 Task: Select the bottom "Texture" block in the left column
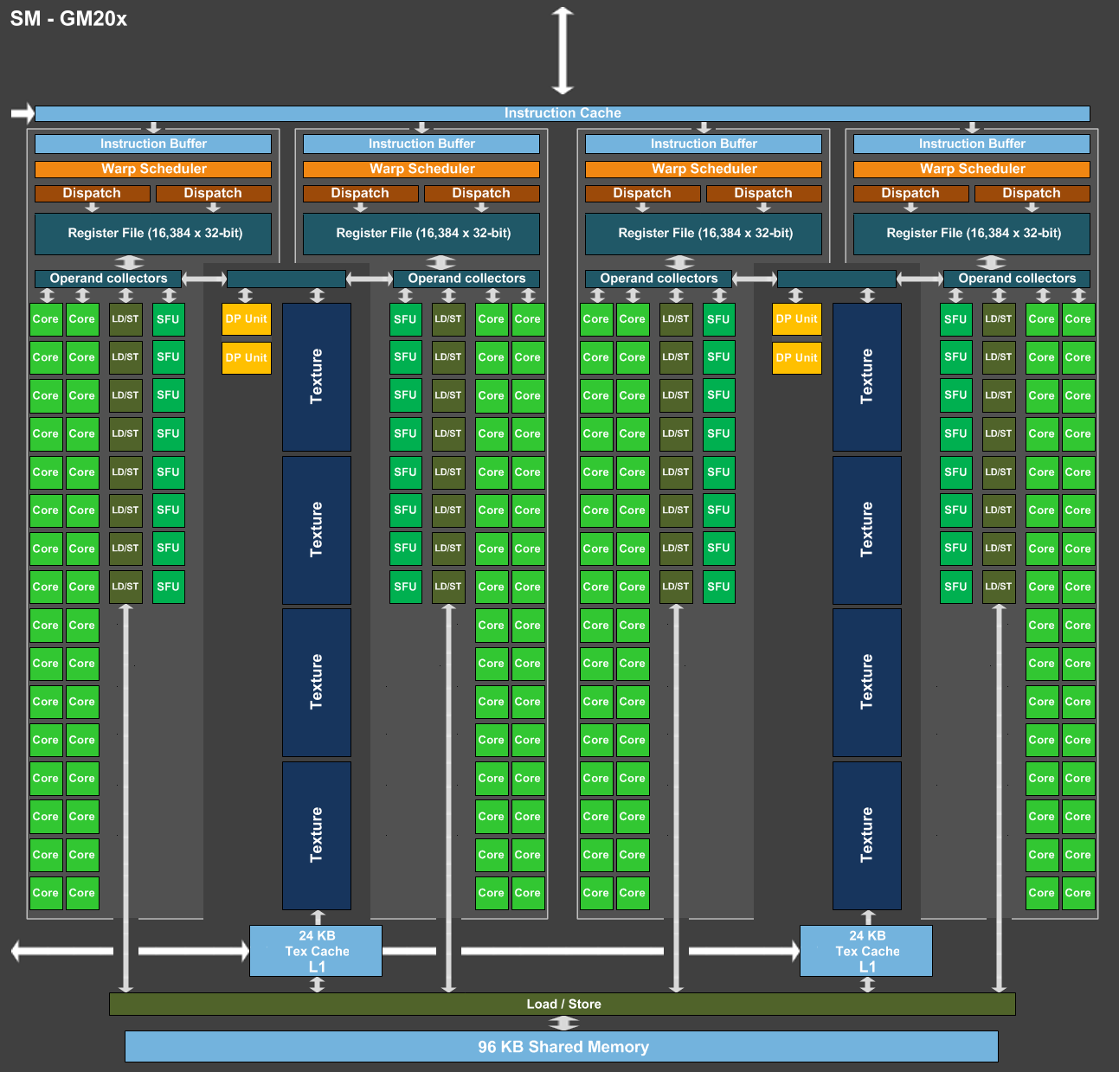tap(317, 836)
